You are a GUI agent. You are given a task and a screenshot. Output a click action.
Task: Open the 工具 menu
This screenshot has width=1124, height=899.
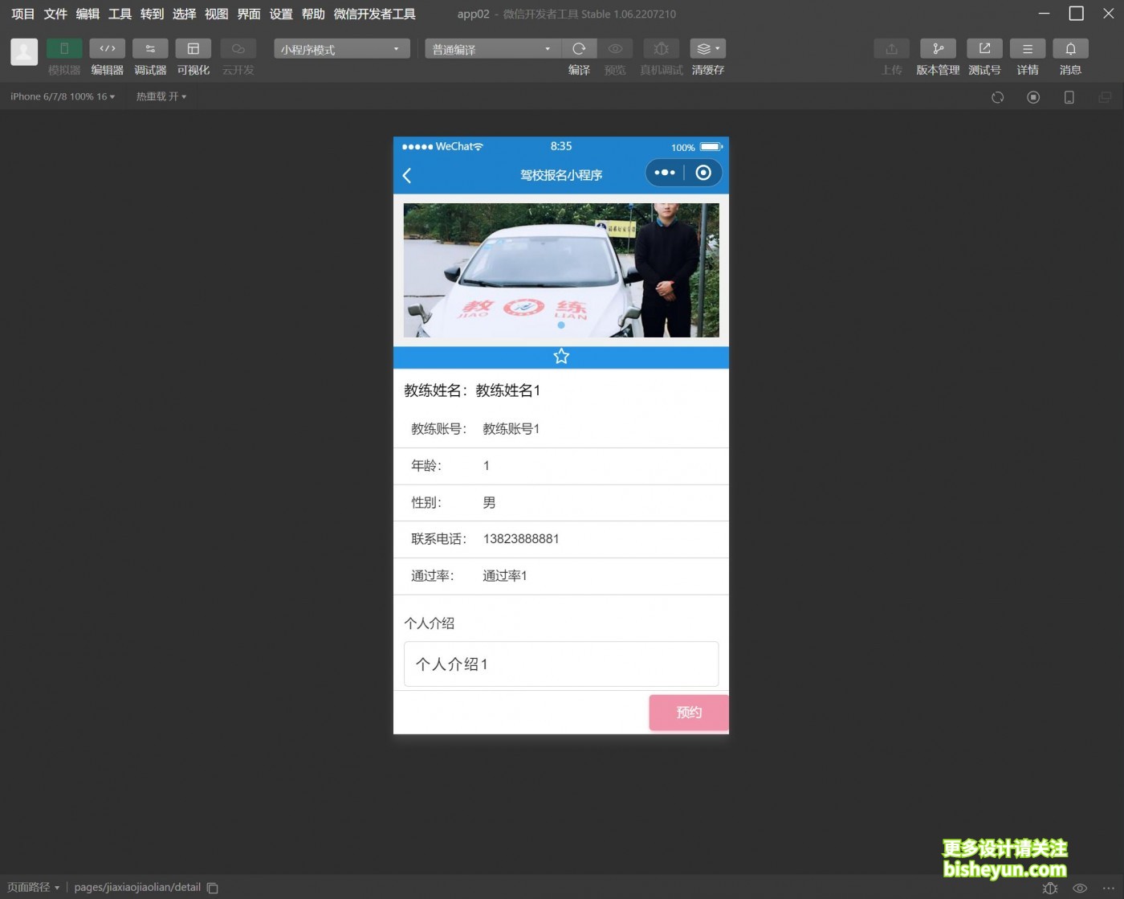point(120,14)
